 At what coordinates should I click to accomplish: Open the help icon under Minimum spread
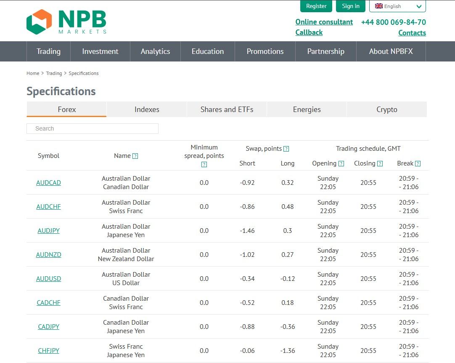click(x=204, y=165)
